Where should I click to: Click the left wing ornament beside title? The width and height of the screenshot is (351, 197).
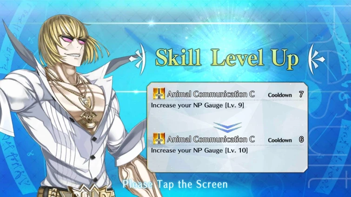[x=138, y=59]
